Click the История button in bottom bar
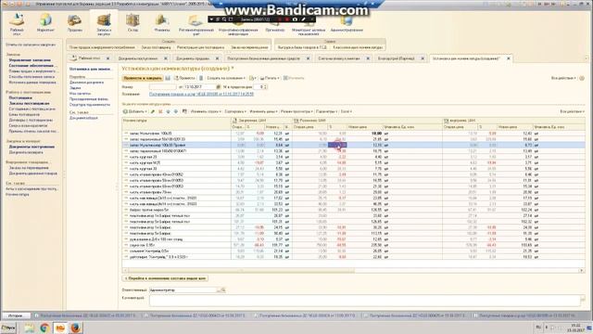This screenshot has height=334, width=593. click(x=17, y=315)
